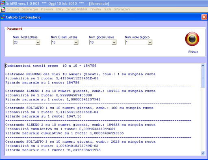Click the probability line '5,41254411223451E-04'
208x160 pixels.
(52, 112)
